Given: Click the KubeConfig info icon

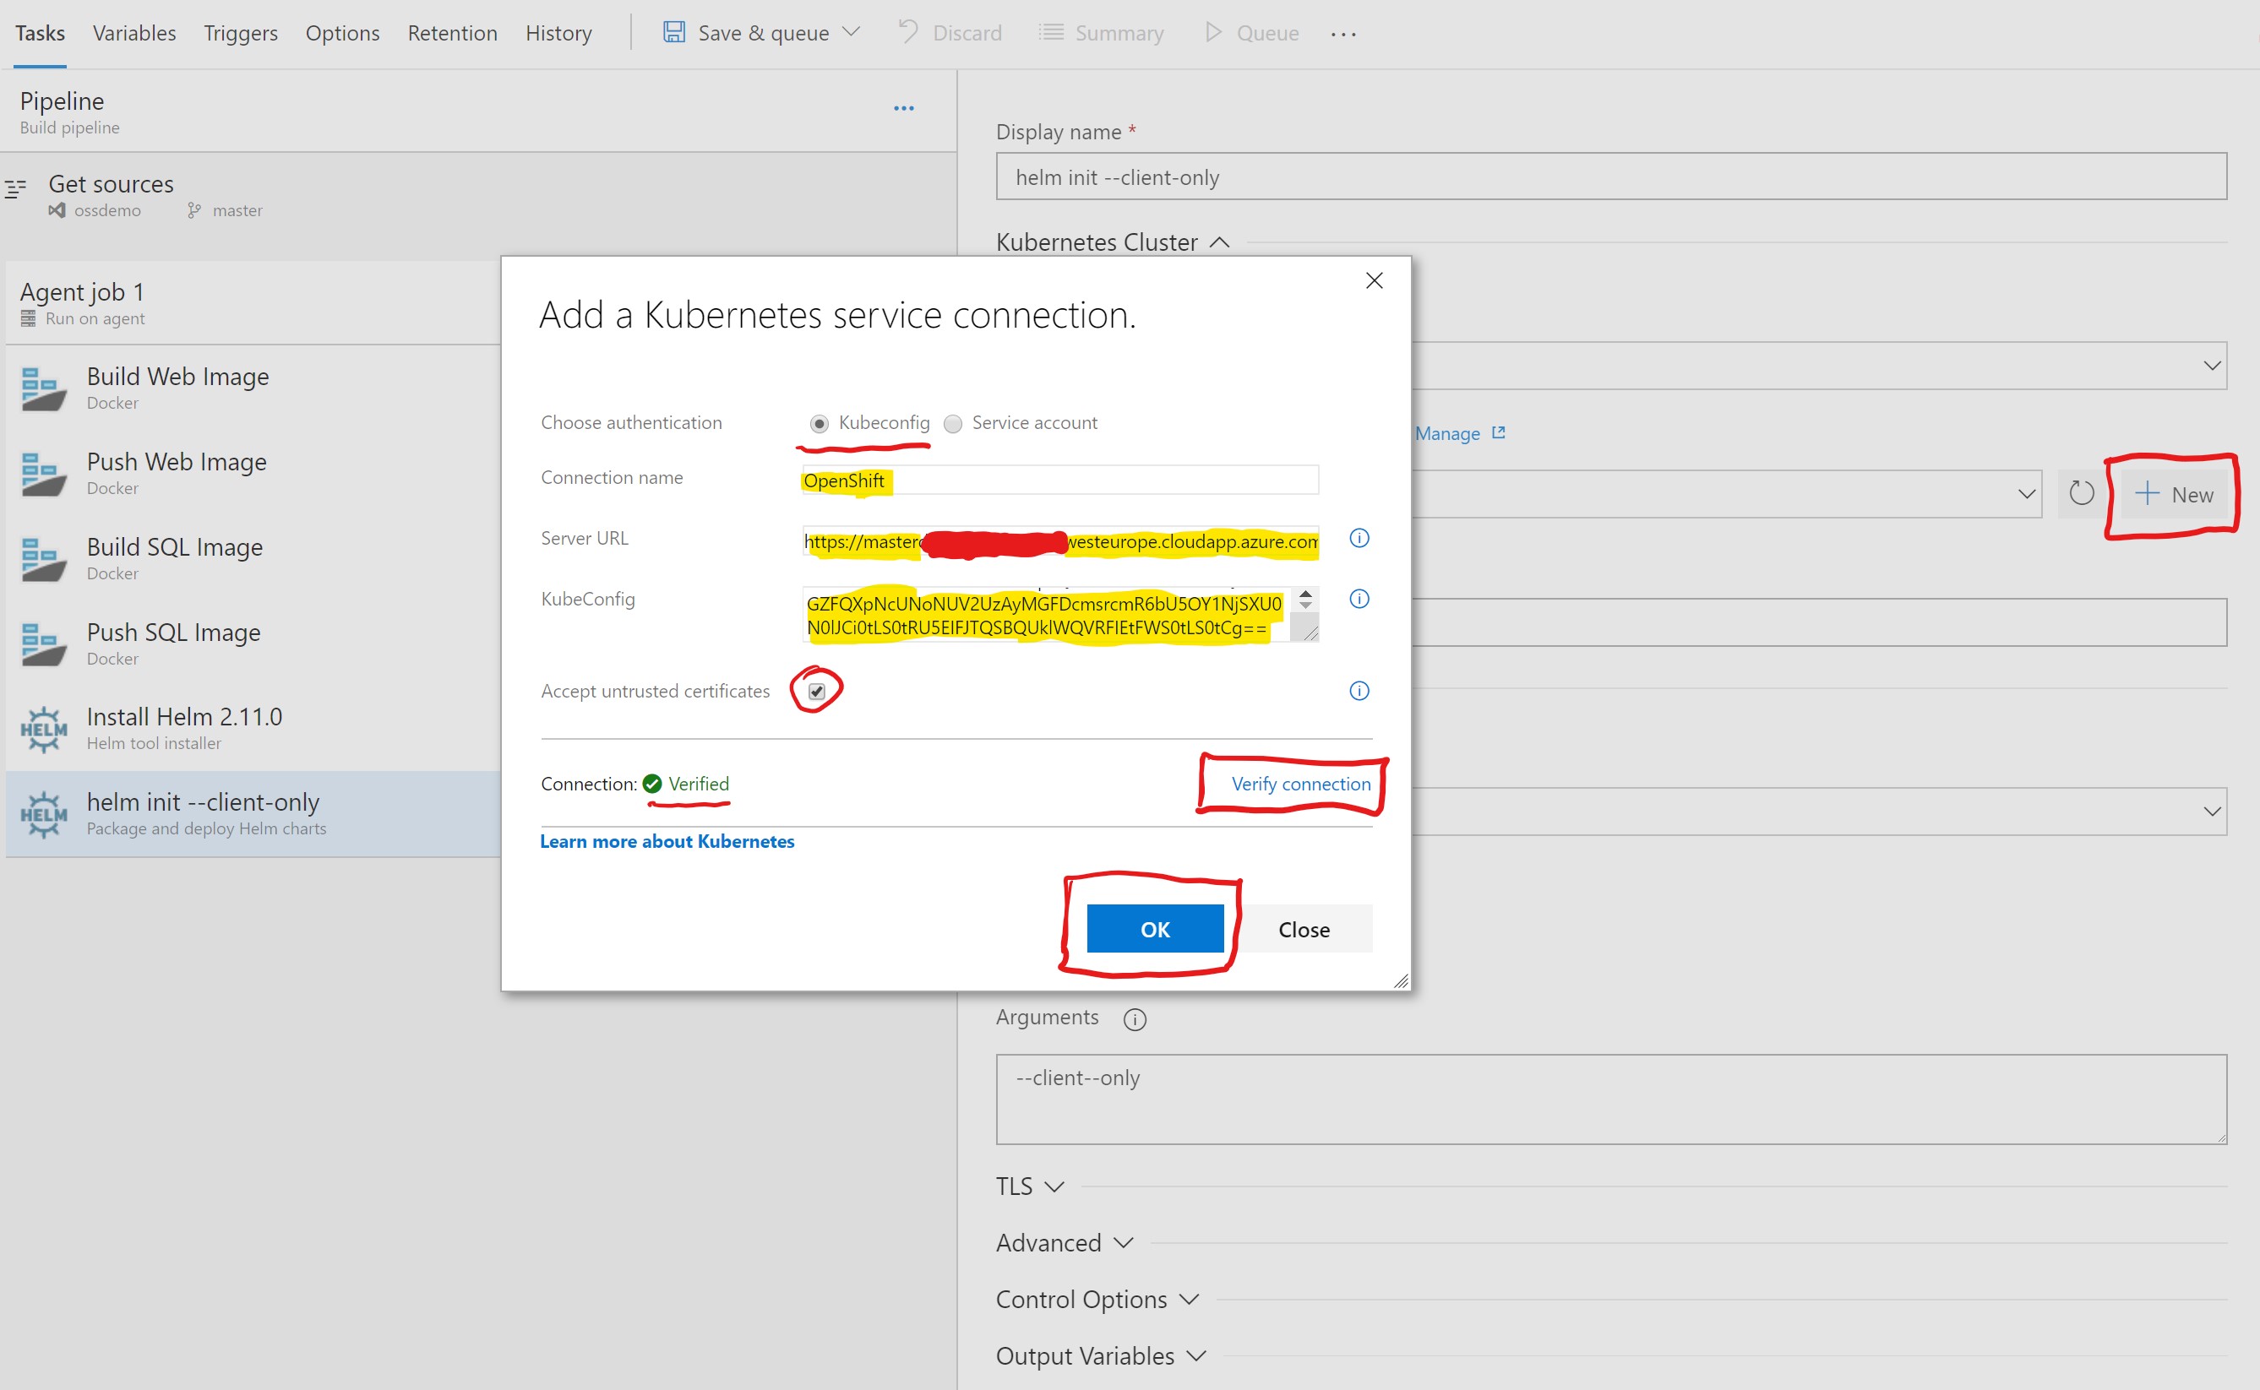Looking at the screenshot, I should (x=1359, y=599).
